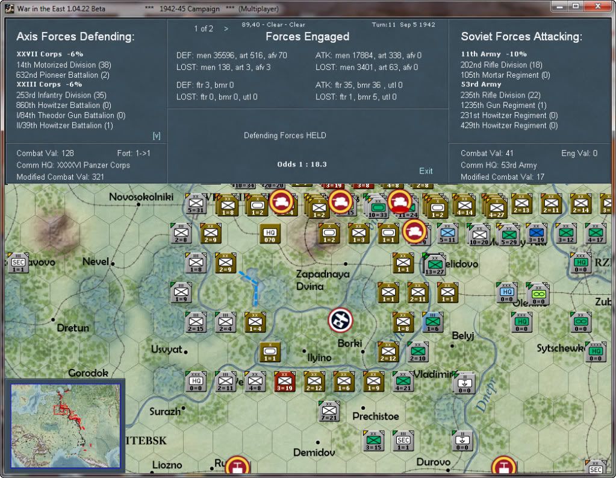Select the light blue XXX HQ counter

pyautogui.click(x=506, y=293)
